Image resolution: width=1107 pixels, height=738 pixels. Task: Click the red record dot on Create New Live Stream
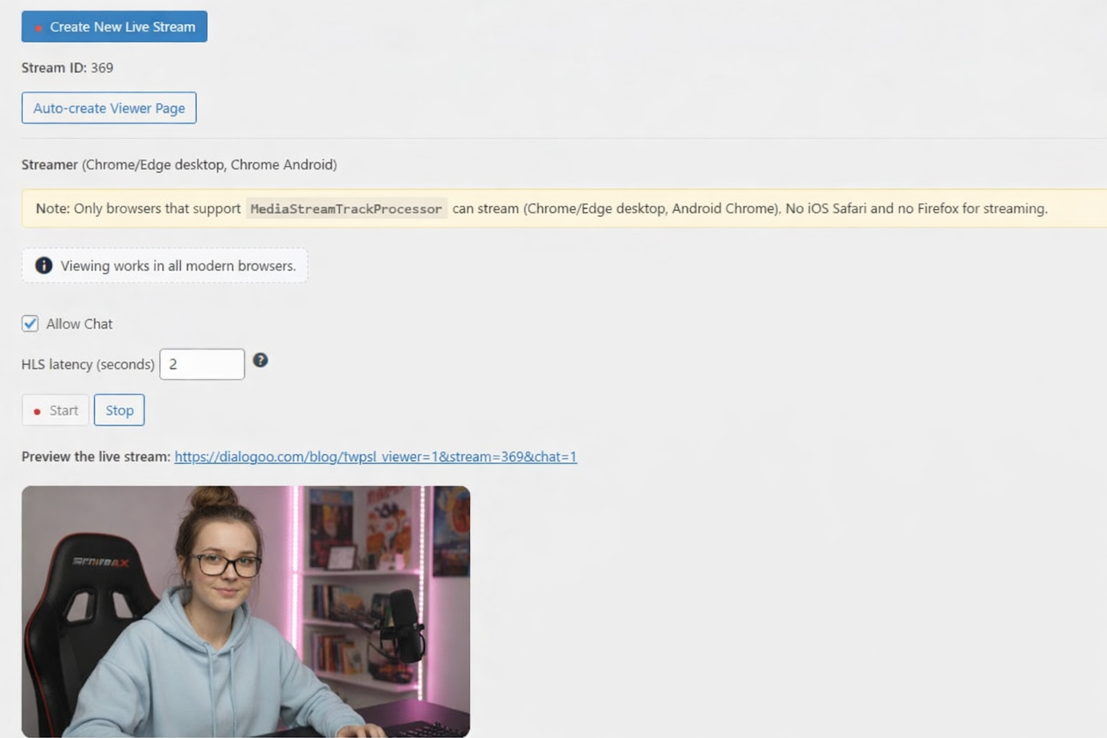(x=38, y=28)
